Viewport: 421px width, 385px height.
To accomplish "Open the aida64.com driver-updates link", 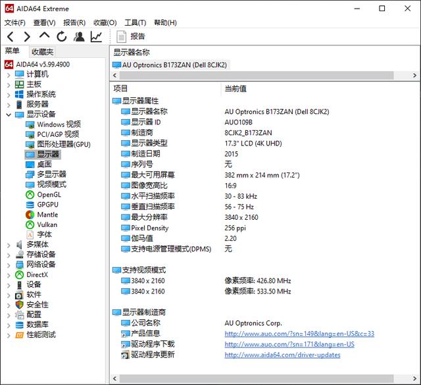I will 282,355.
